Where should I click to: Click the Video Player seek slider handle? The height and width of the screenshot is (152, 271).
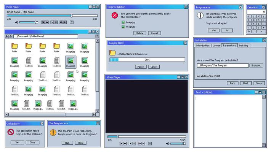point(118,137)
